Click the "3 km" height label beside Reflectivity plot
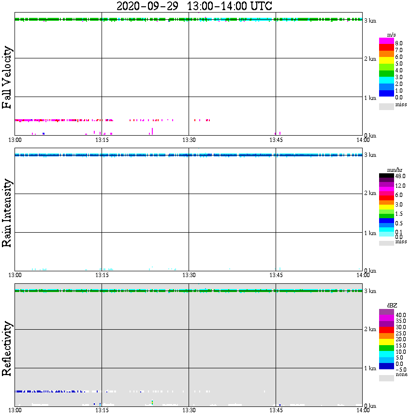 [x=370, y=291]
